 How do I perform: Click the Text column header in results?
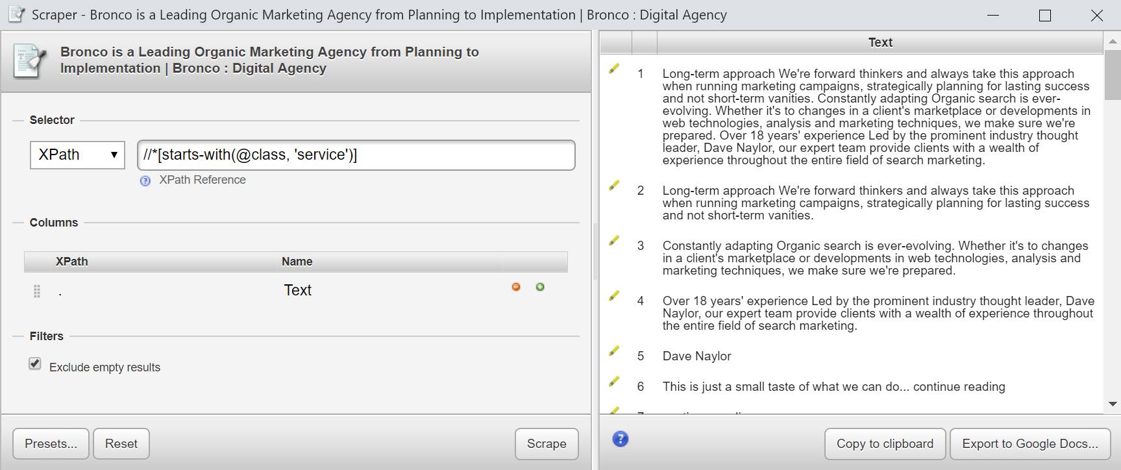click(880, 43)
